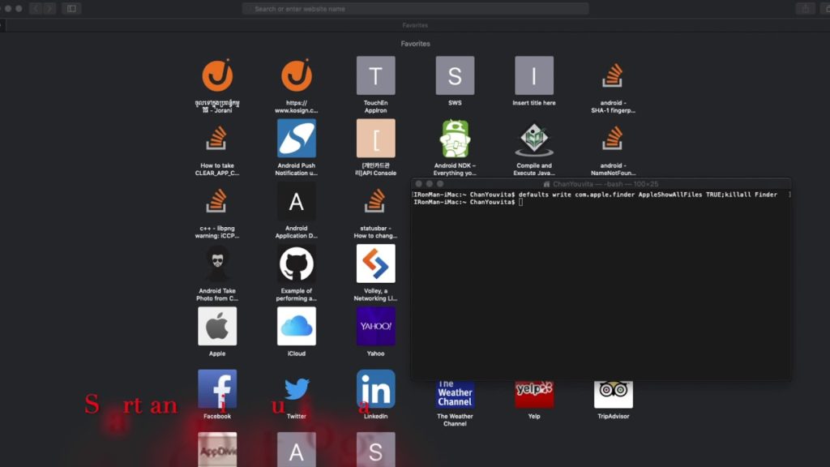Go forward with Safari forward arrow
Image resolution: width=830 pixels, height=467 pixels.
[49, 8]
